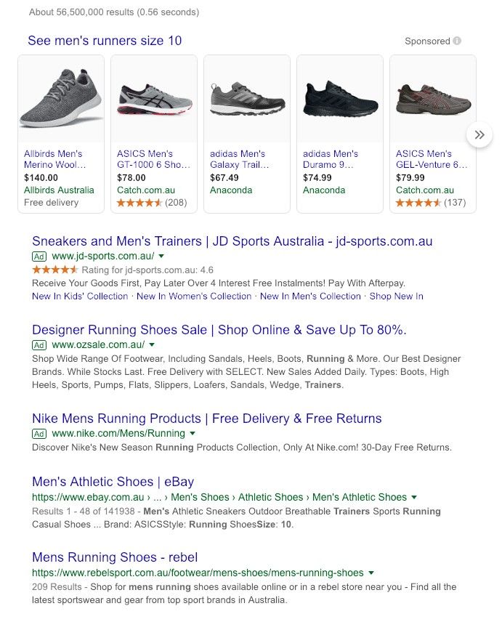Show more shopping results with double-chevron arrow
The height and width of the screenshot is (622, 502).
[479, 135]
